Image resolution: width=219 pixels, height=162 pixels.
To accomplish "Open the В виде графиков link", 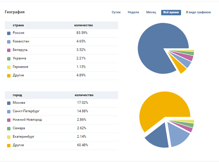I will 198,12.
